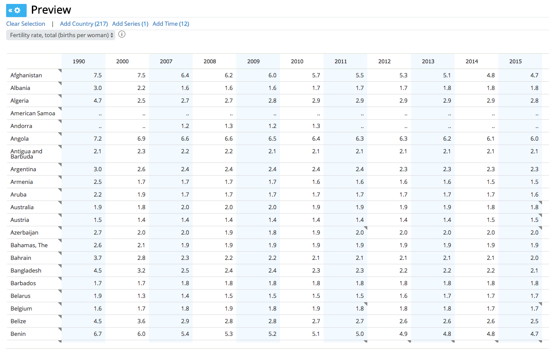Click Add Time (12) link
The image size is (549, 349).
click(171, 24)
